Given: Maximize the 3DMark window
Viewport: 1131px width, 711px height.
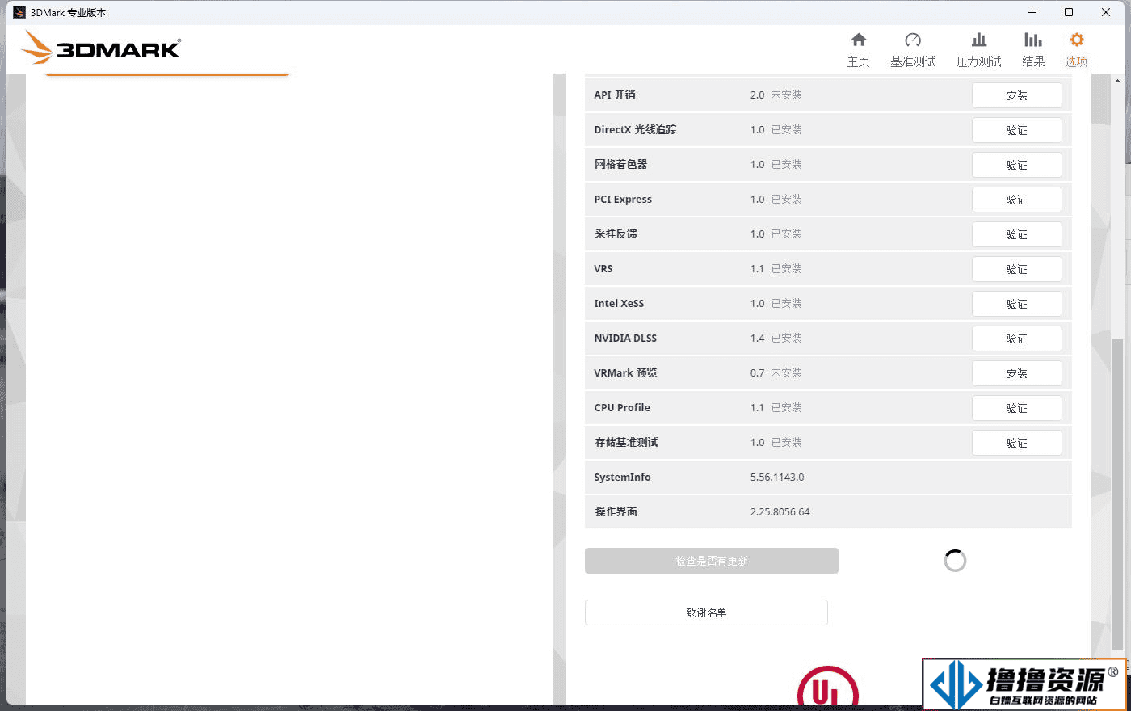Looking at the screenshot, I should [1069, 12].
